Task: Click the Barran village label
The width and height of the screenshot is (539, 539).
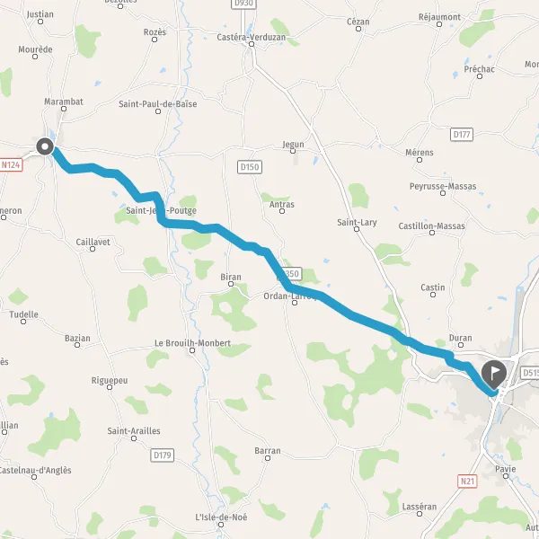Action: point(268,451)
